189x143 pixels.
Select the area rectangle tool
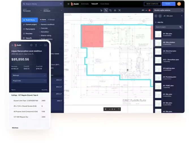pos(110,10)
